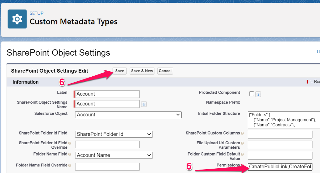Click the SETUP breadcrumb text

pyautogui.click(x=37, y=13)
